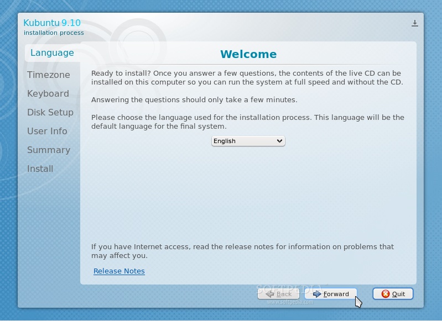Image resolution: width=442 pixels, height=321 pixels.
Task: Click the minimize-to-tray download arrow icon
Action: [415, 23]
